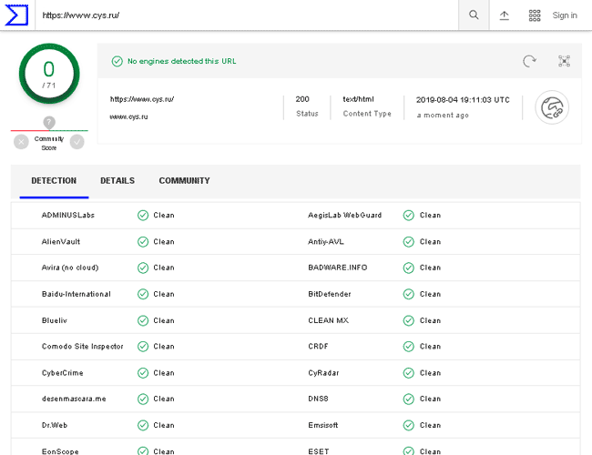The width and height of the screenshot is (592, 455).
Task: Vote harmless with the check button
Action: pyautogui.click(x=77, y=142)
